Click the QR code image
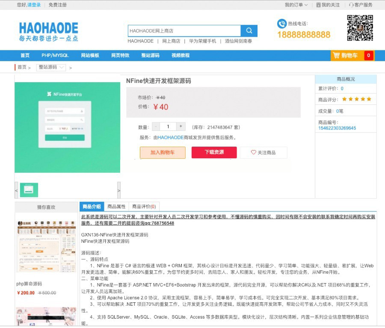The width and height of the screenshot is (385, 328). pos(360,28)
